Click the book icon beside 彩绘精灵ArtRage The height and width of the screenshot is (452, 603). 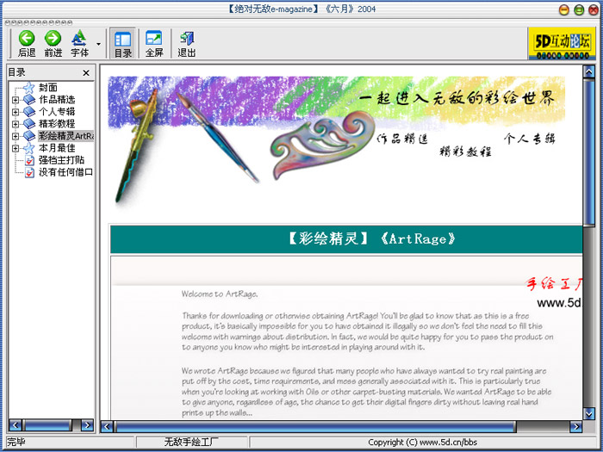(x=29, y=136)
